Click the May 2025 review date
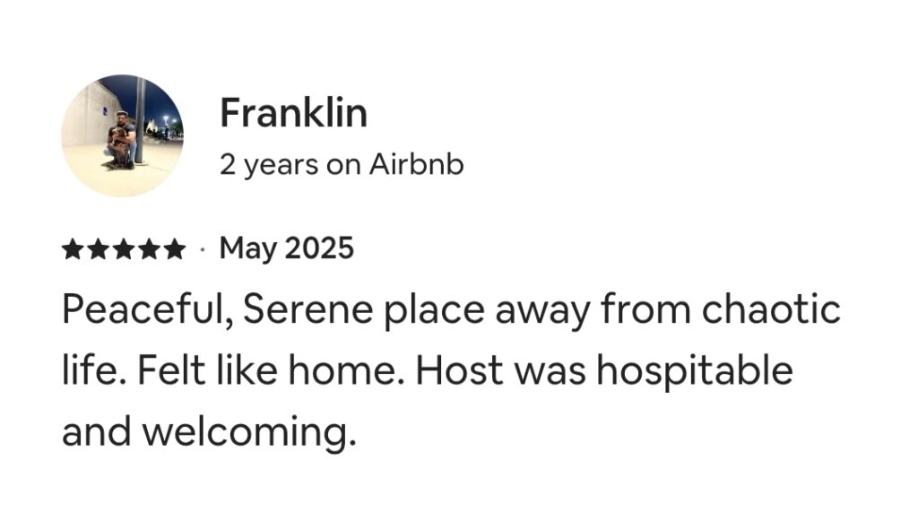 [286, 248]
